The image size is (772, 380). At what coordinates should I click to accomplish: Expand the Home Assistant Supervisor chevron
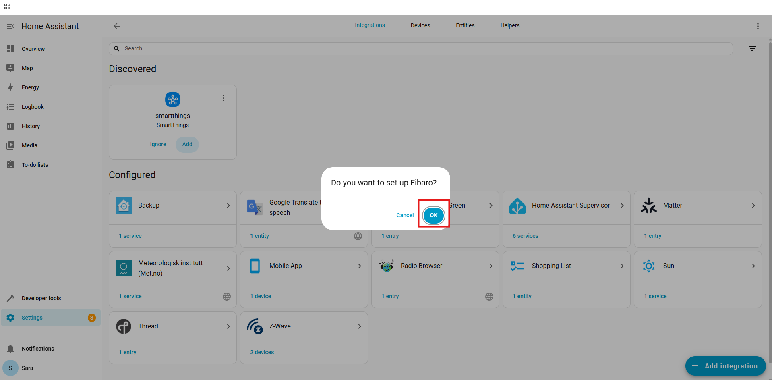point(622,206)
